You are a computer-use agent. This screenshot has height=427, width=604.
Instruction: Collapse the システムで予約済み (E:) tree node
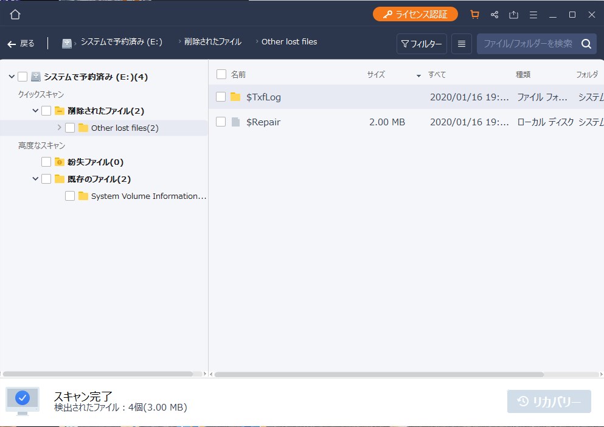click(12, 77)
